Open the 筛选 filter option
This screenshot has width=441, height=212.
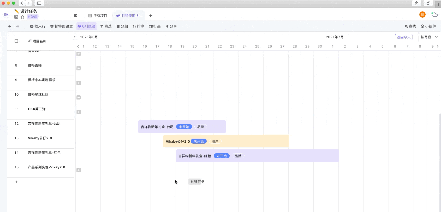[x=106, y=26]
